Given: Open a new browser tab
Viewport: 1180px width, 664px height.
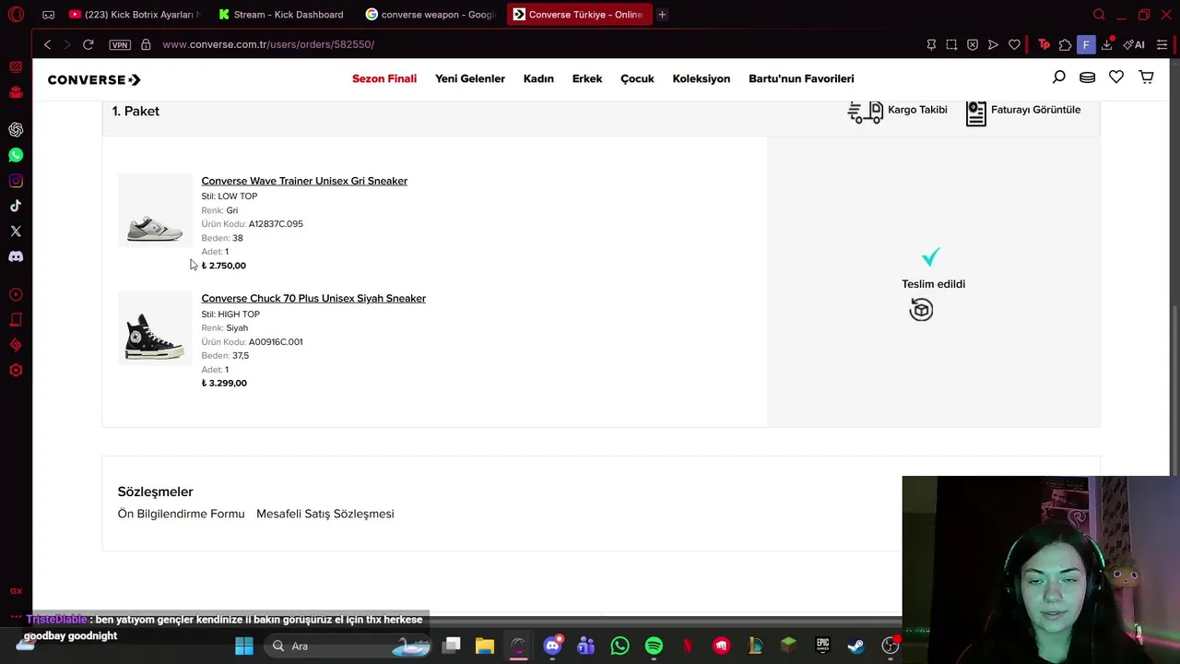Looking at the screenshot, I should [662, 15].
